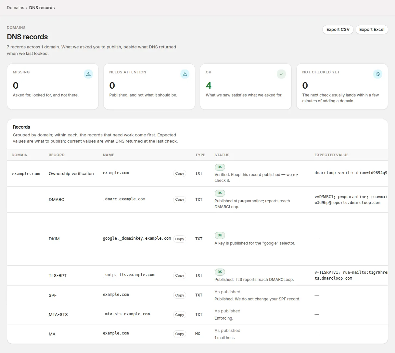Click the OK badge in the DMARC row
The width and height of the screenshot is (395, 353).
click(x=220, y=193)
